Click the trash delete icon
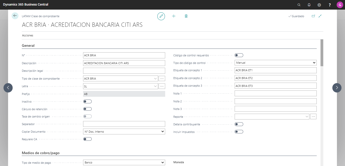This screenshot has width=345, height=166. tap(186, 16)
